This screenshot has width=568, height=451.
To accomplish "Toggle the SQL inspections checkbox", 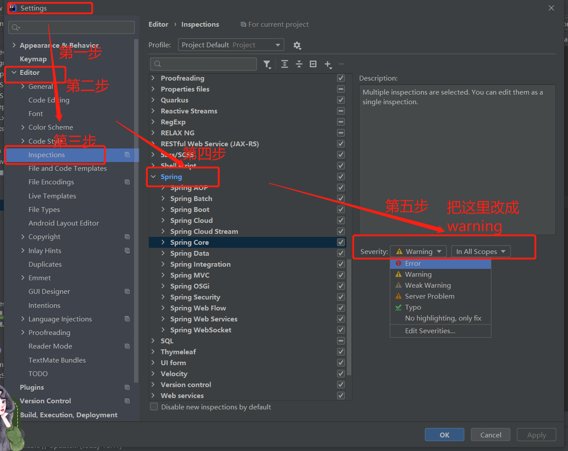I will click(341, 341).
